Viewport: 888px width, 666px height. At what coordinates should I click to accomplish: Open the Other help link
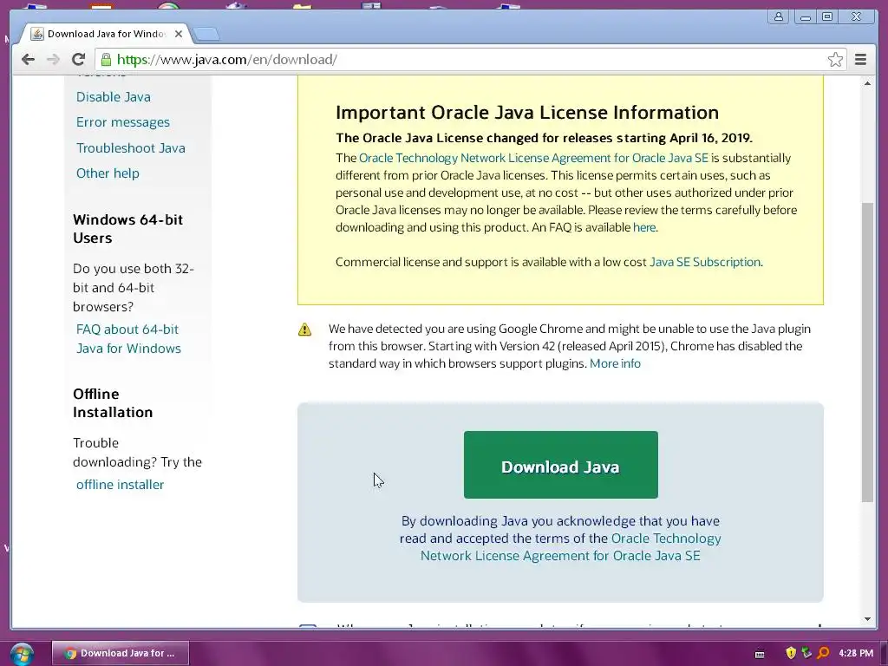tap(108, 173)
